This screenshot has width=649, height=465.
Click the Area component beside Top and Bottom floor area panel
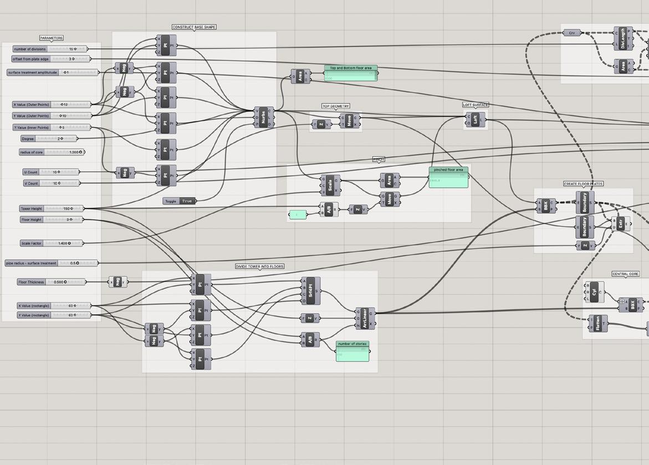pos(300,76)
